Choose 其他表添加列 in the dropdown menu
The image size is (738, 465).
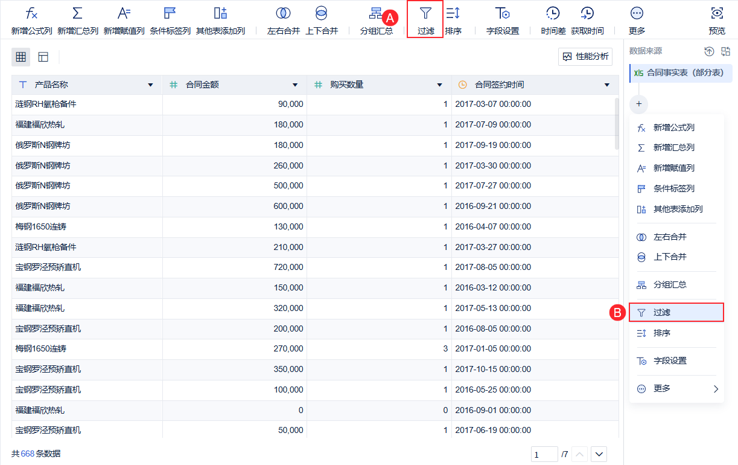pyautogui.click(x=676, y=209)
